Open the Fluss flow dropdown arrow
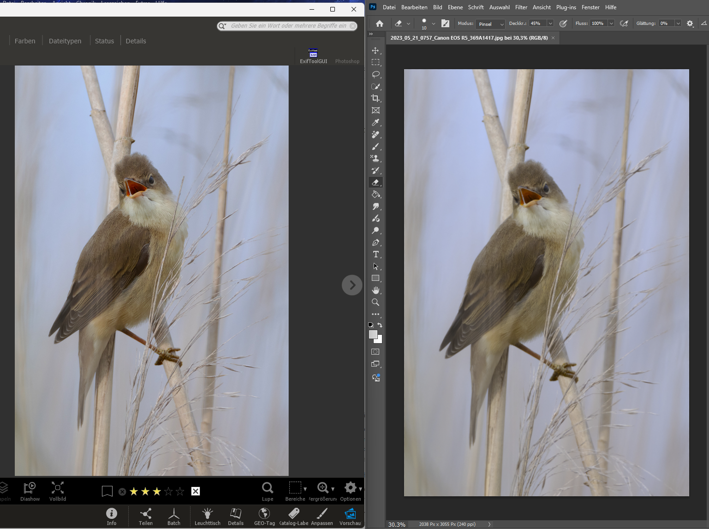 (x=611, y=24)
